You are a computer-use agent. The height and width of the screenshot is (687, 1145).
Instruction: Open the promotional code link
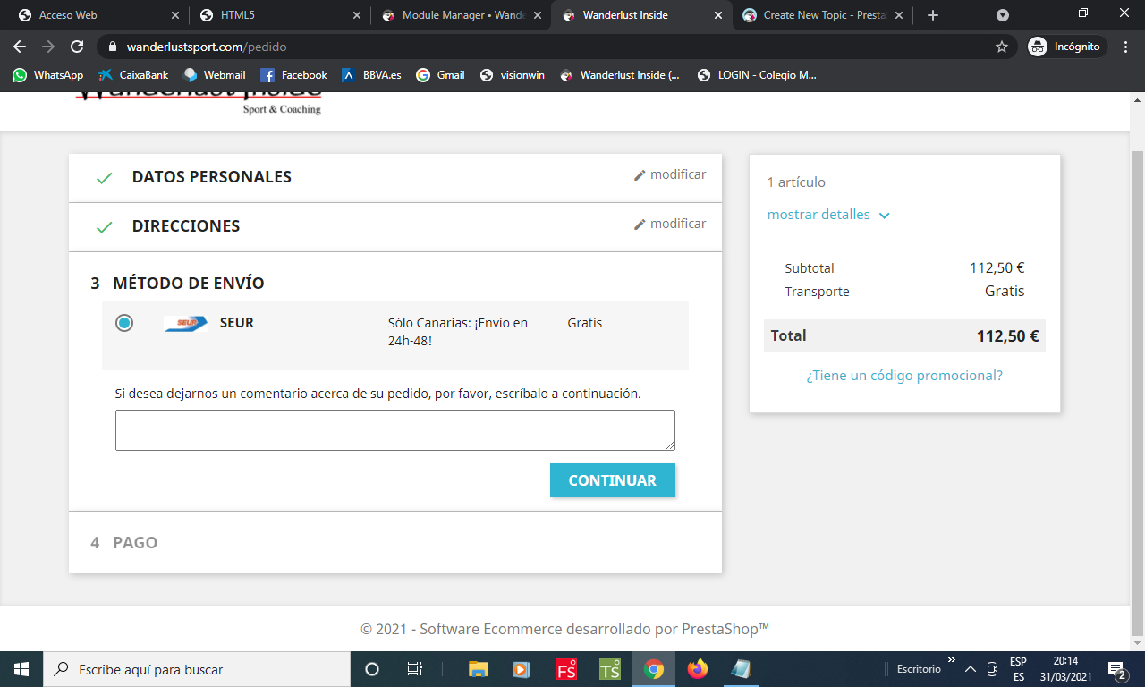click(904, 376)
